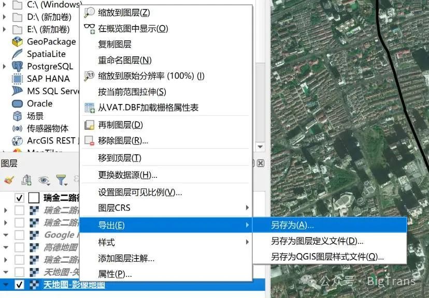Select the SpatiaLite feather icon
Viewport: 429px width, 298px height.
coord(17,54)
